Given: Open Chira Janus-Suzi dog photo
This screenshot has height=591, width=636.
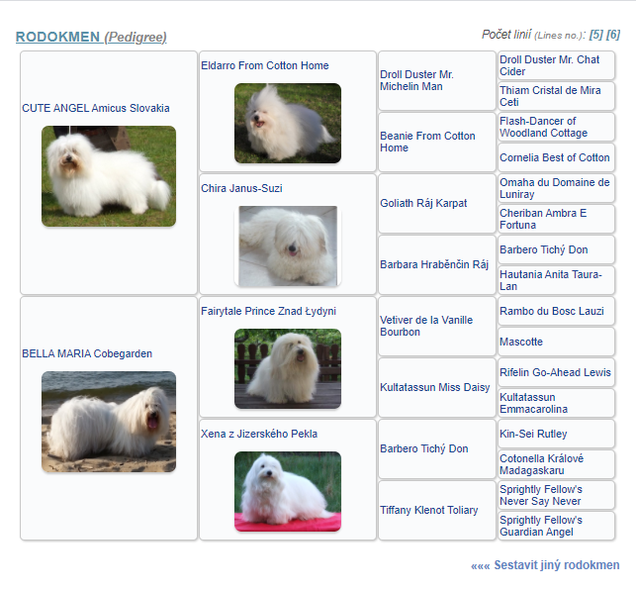Looking at the screenshot, I should (x=288, y=246).
